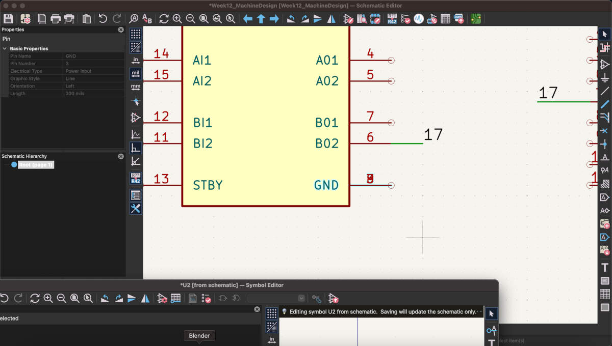Rotate selection counterclockwise in the Schematic Editor
This screenshot has height=346, width=612.
(291, 19)
